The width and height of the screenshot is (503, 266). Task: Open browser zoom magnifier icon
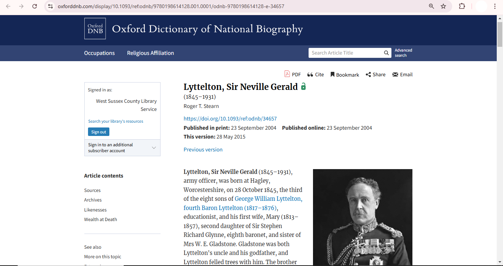432,6
